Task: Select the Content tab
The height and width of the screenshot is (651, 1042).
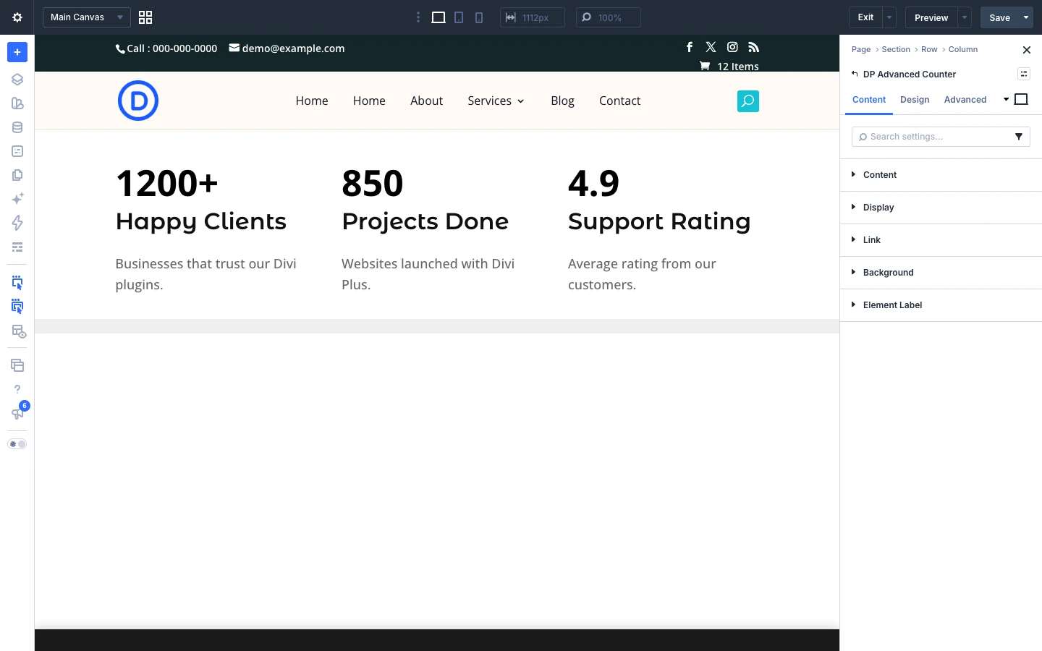Action: (869, 100)
